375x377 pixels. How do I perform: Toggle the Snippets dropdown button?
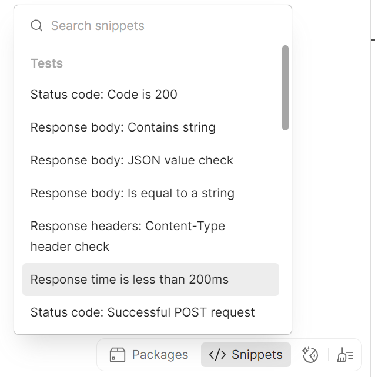coord(246,355)
